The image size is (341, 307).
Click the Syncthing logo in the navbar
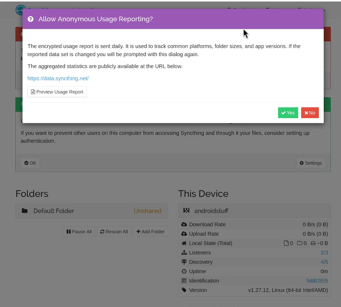tap(21, 10)
